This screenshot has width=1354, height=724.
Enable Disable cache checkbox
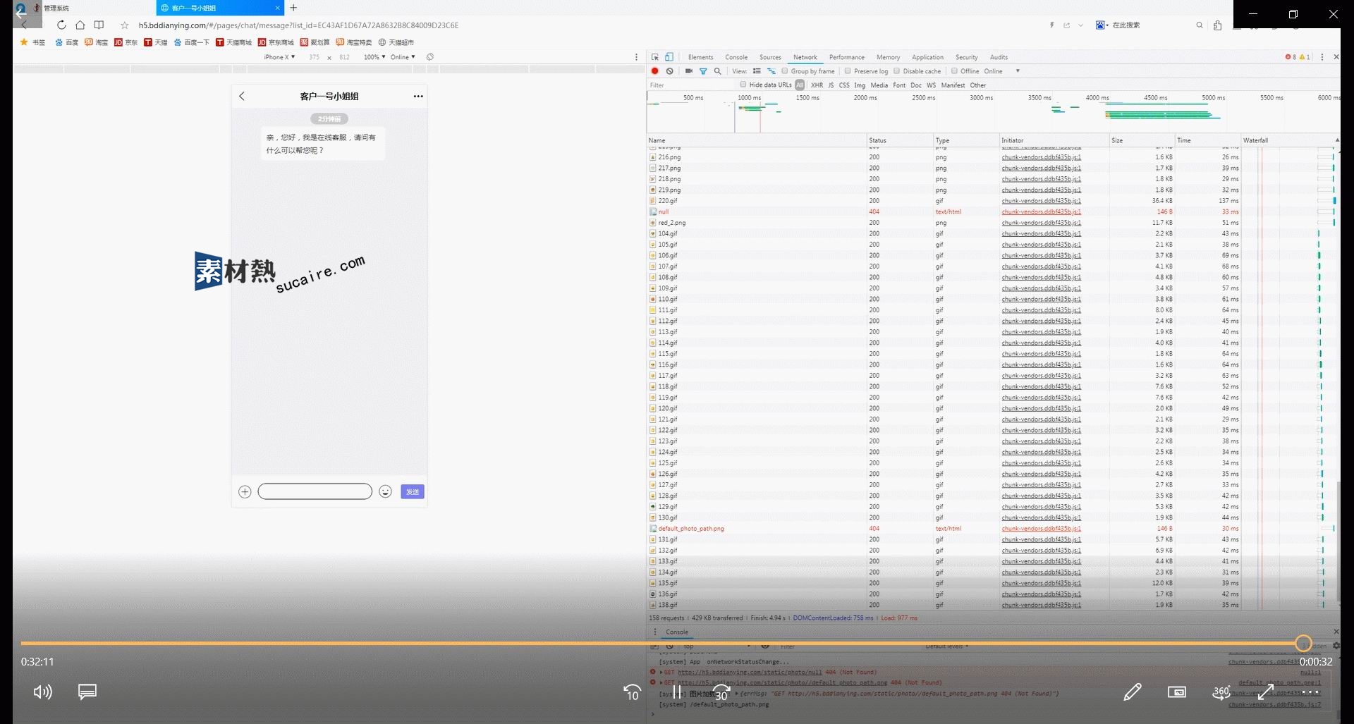tap(896, 70)
